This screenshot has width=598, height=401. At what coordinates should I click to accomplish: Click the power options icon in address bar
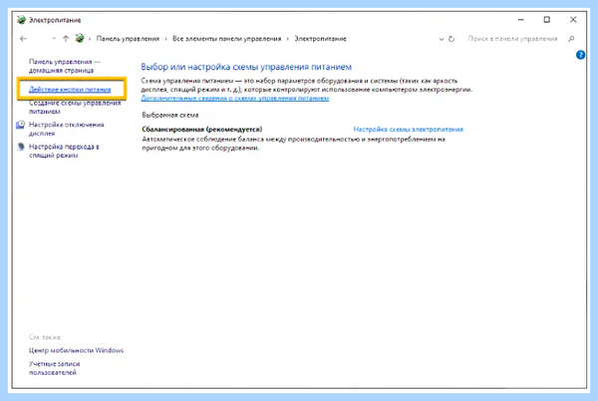tap(80, 38)
